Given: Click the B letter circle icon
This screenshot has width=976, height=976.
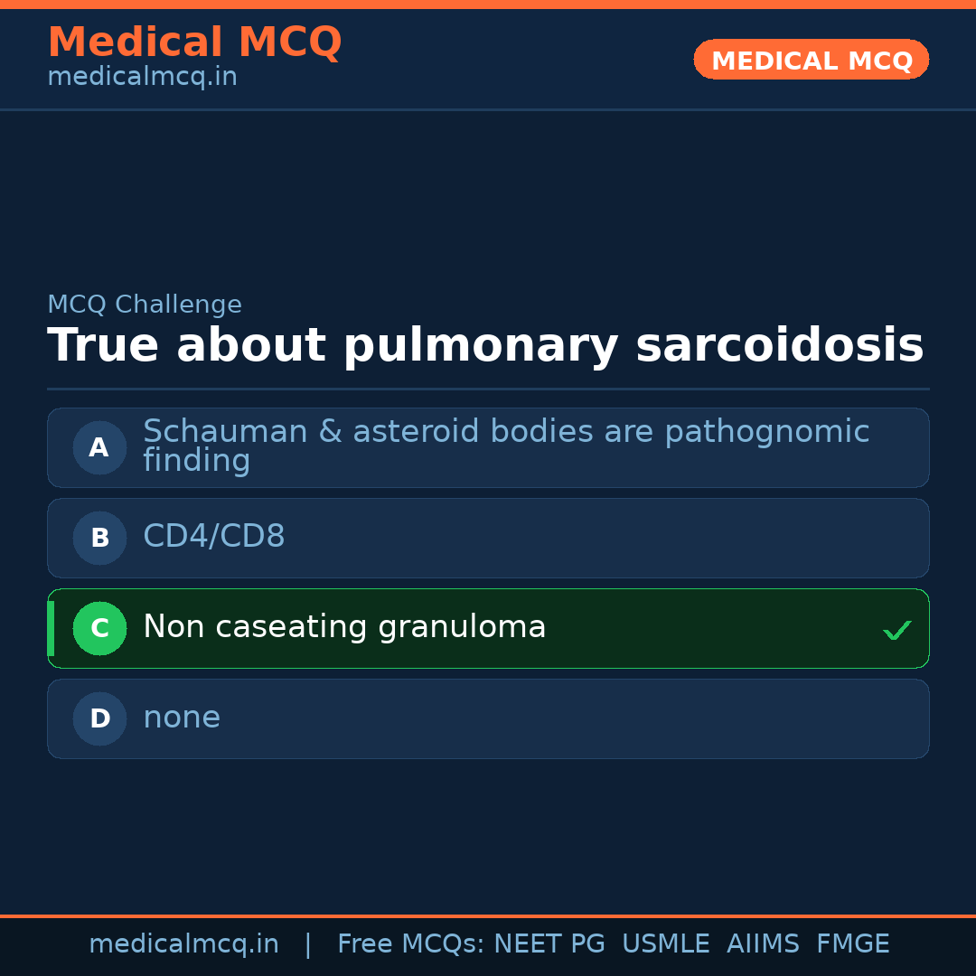Looking at the screenshot, I should click(99, 538).
